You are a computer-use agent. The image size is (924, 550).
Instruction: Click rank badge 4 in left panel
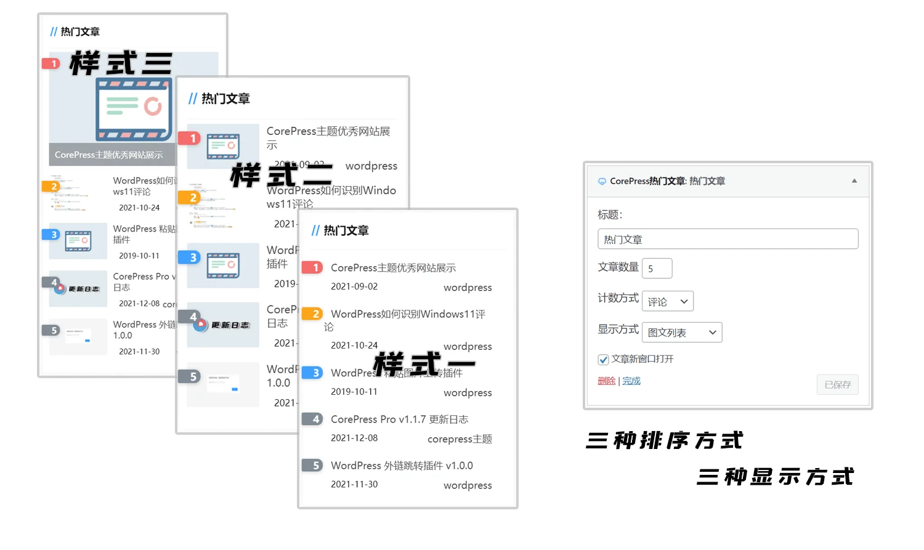coord(51,282)
